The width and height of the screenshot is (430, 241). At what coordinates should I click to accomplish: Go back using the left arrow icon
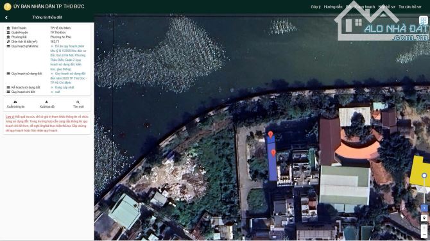pyautogui.click(x=6, y=17)
